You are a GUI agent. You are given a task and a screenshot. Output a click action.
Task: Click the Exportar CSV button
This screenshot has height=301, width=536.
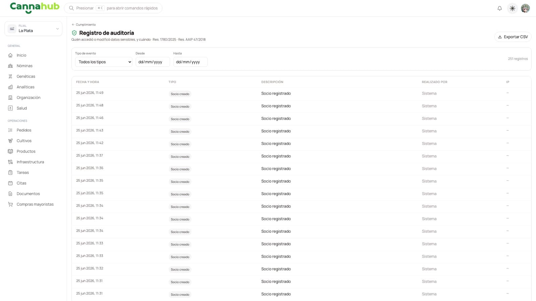point(513,37)
